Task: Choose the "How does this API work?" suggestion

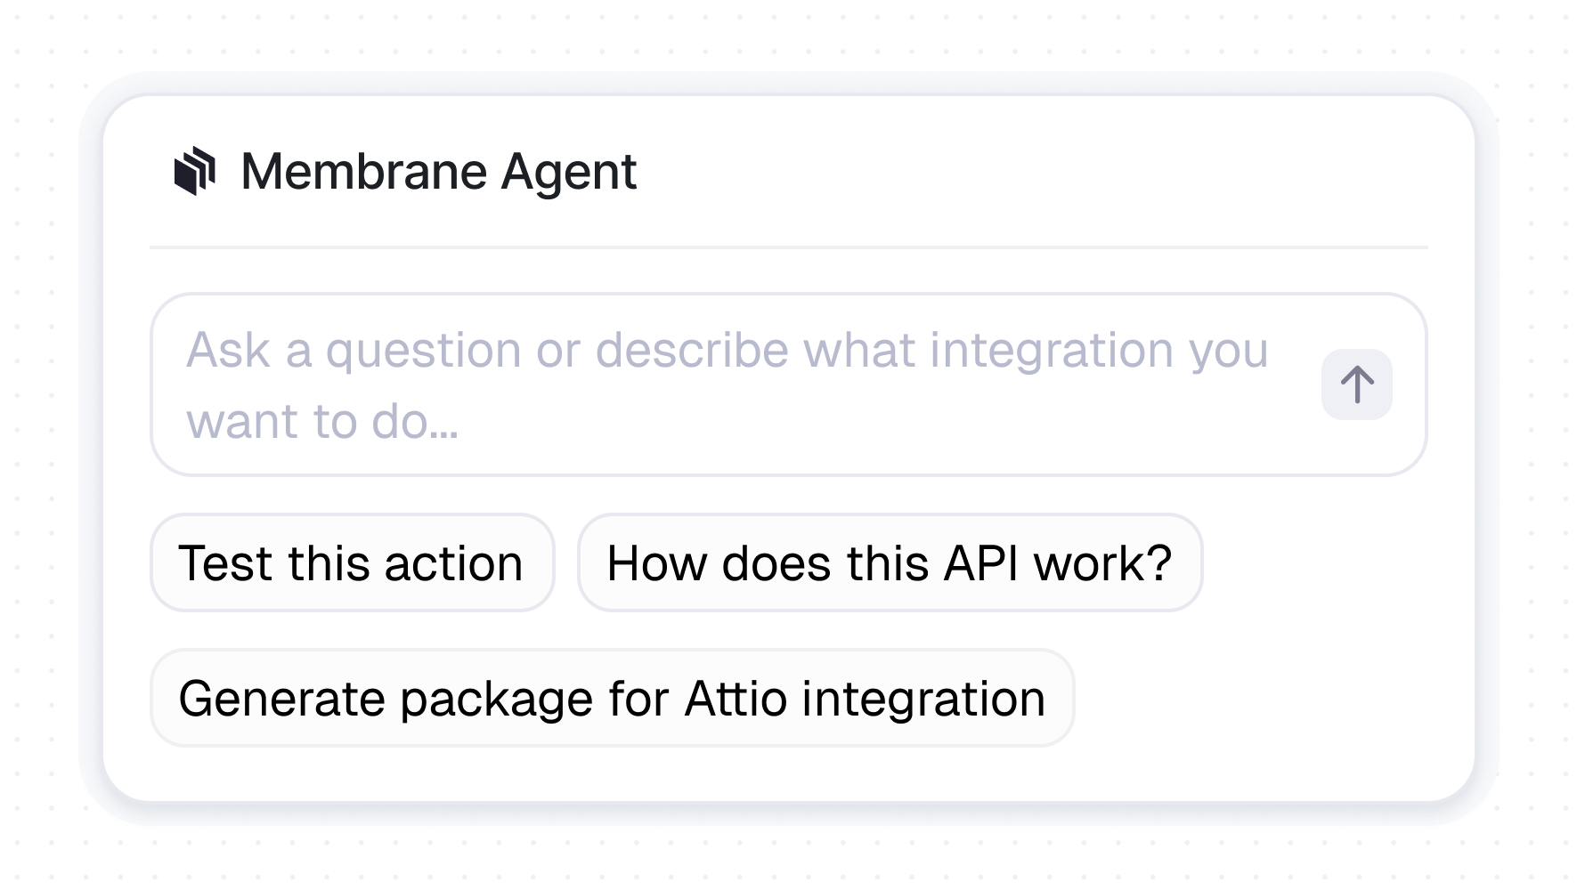Action: 890,563
